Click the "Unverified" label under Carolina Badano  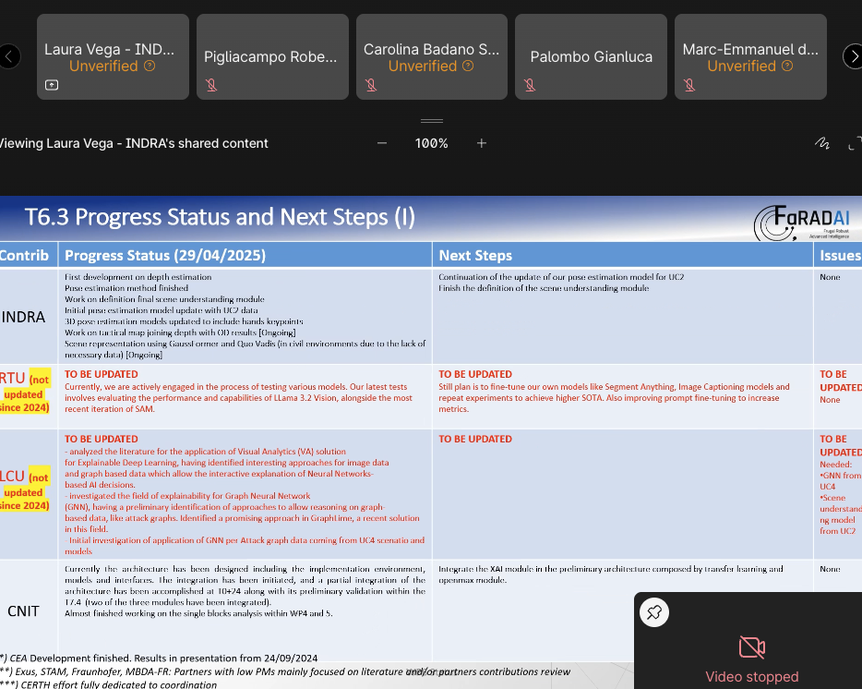[423, 66]
